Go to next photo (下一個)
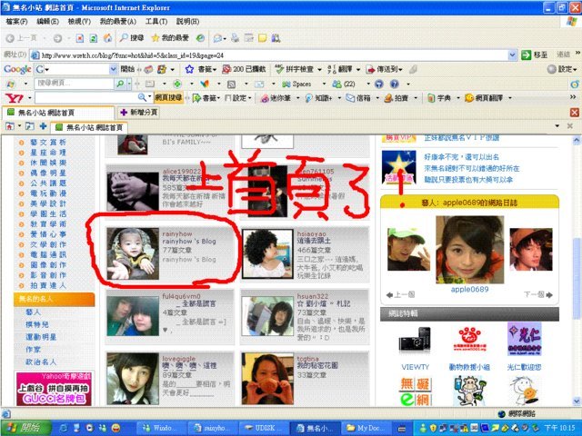Image resolution: width=582 pixels, height=436 pixels. tap(538, 294)
